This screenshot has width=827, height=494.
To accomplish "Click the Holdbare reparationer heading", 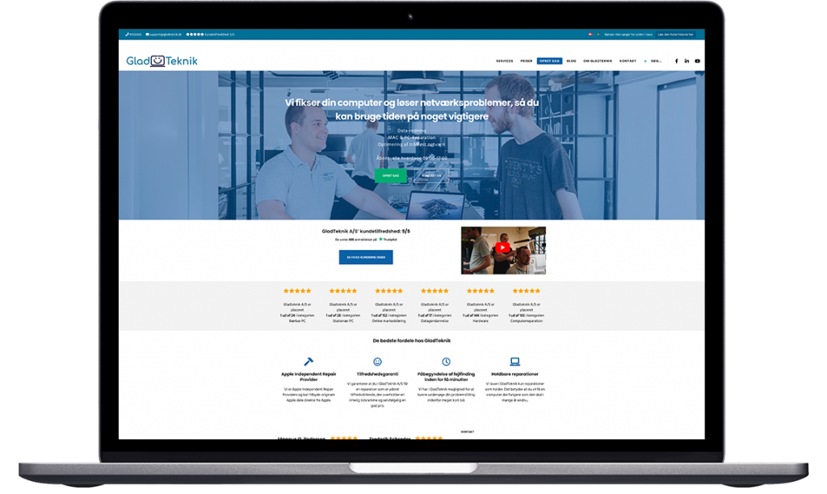I will tap(514, 374).
